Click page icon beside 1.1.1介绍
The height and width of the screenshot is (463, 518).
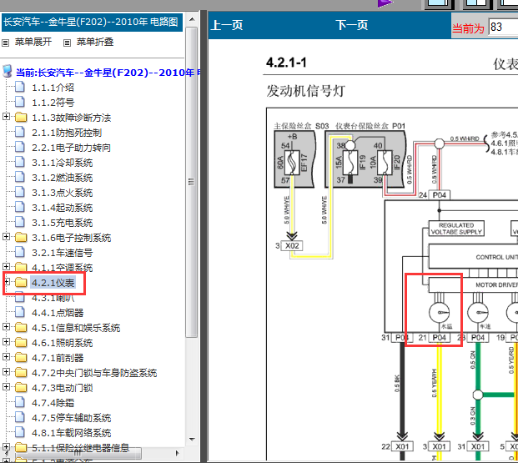click(x=20, y=87)
